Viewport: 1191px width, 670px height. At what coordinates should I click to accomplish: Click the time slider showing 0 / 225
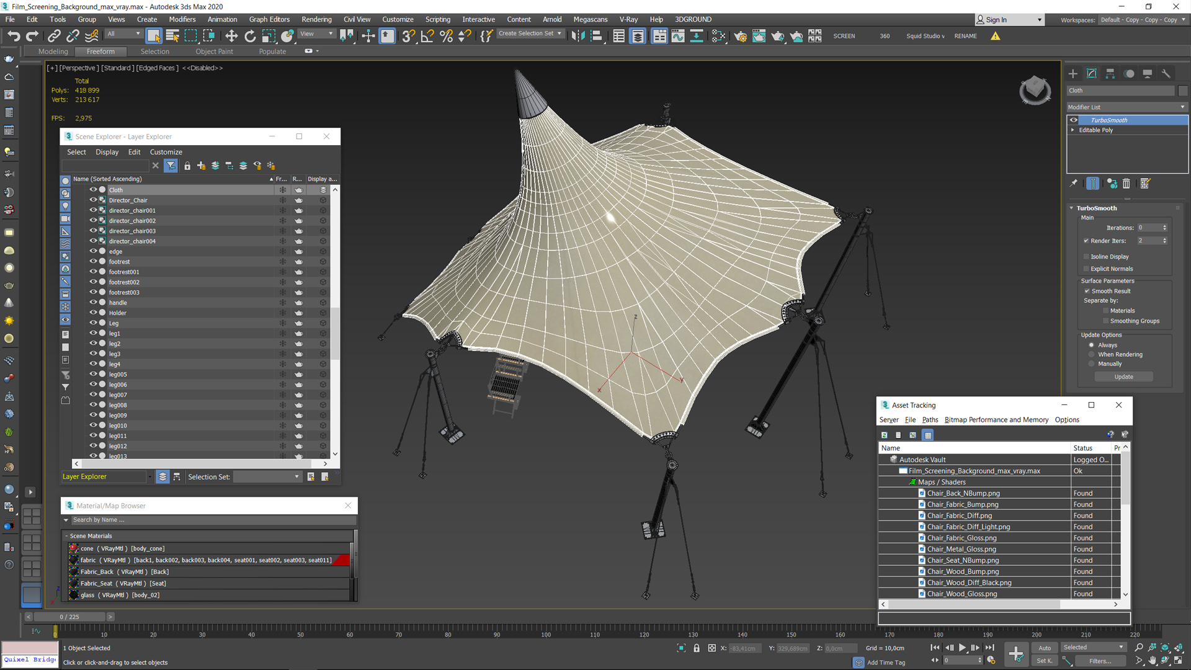pos(69,617)
